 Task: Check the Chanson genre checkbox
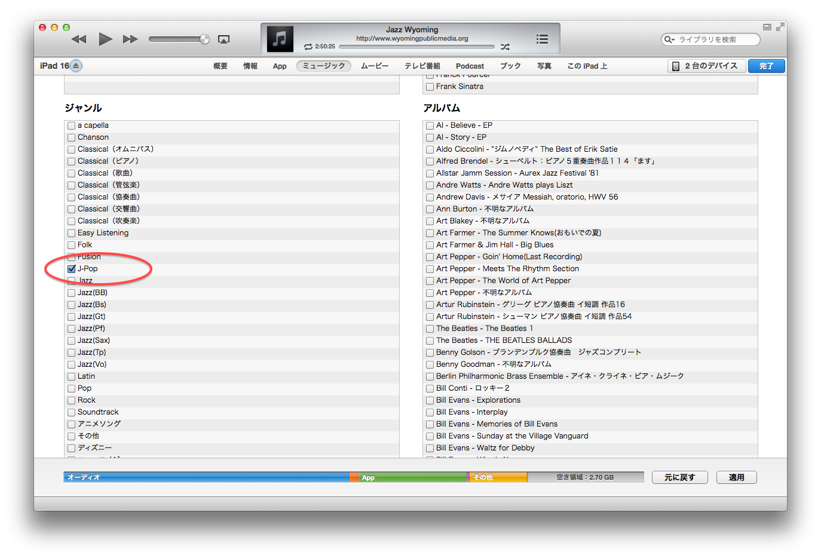click(x=72, y=137)
